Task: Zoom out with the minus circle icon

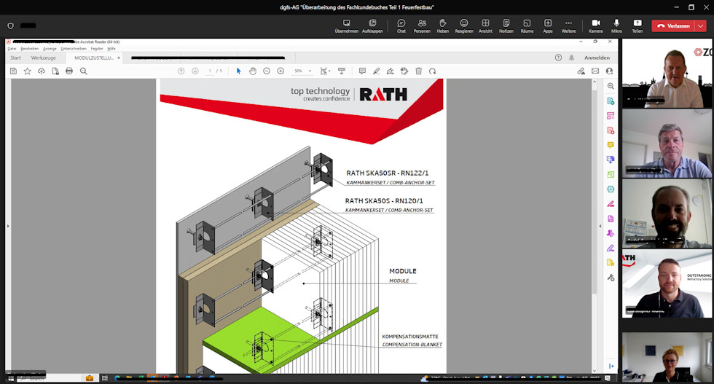Action: [267, 71]
